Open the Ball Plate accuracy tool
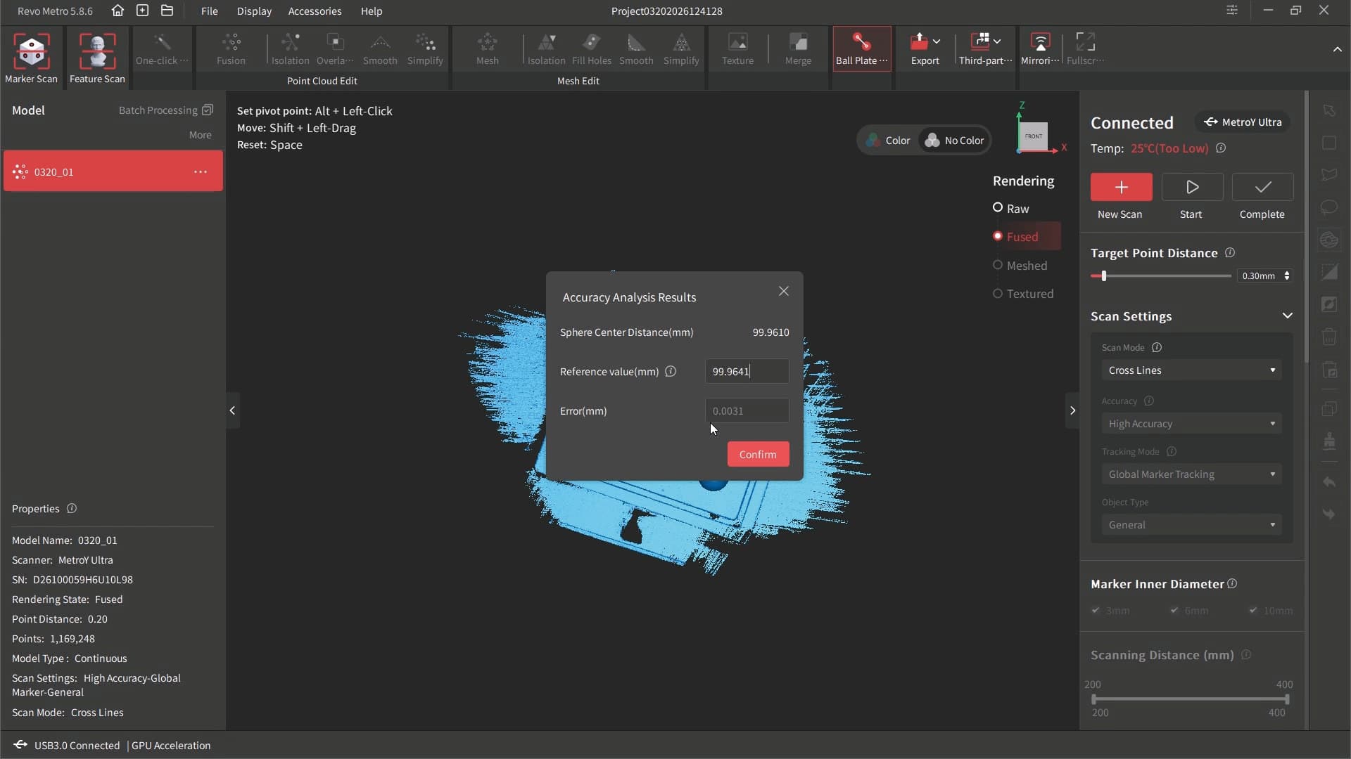The image size is (1351, 759). tap(862, 48)
